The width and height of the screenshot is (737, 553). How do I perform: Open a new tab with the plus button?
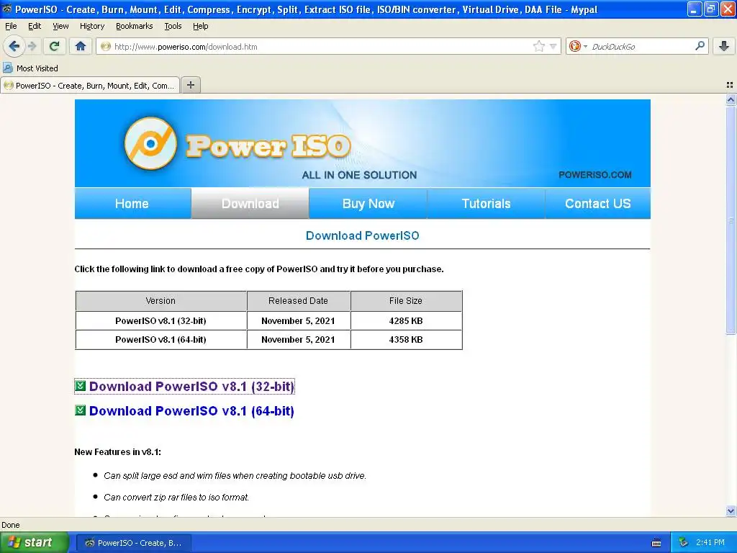[x=190, y=85]
